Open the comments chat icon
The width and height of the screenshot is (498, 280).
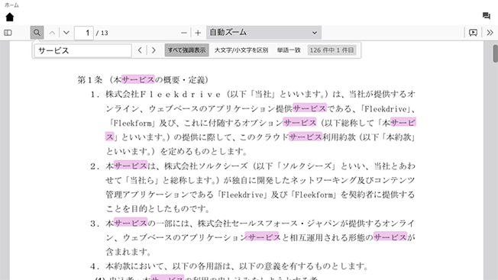point(486,15)
